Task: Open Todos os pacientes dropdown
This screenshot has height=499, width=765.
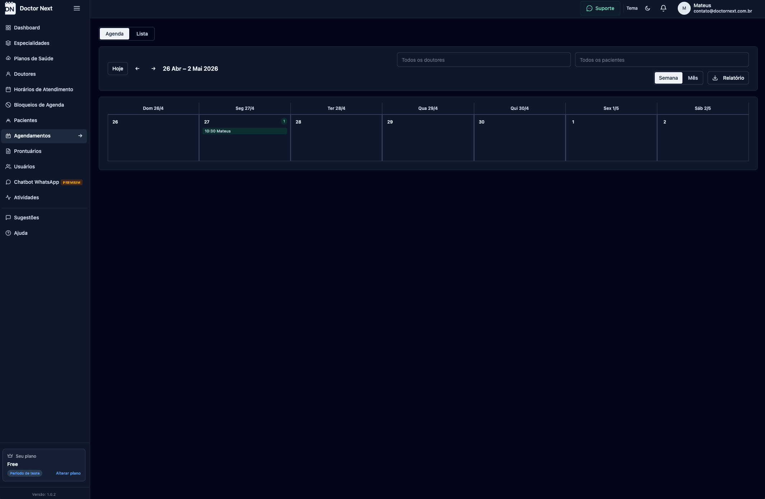Action: (661, 60)
